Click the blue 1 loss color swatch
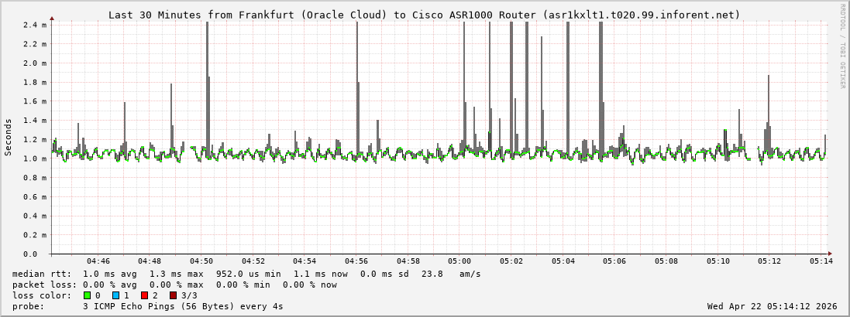Viewport: 850px width, 317px height. (x=115, y=295)
